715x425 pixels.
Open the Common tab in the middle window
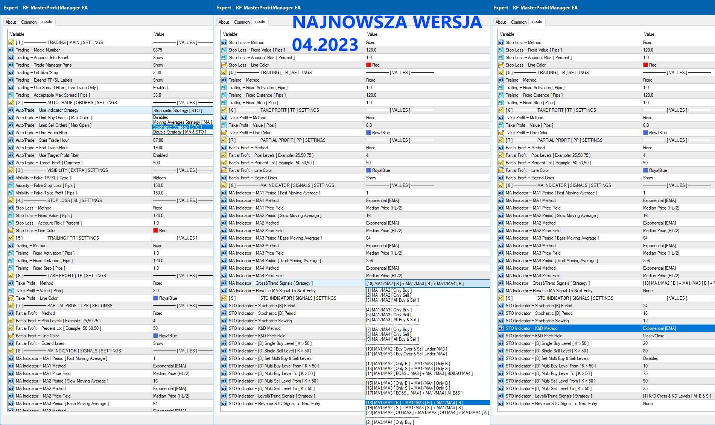242,22
